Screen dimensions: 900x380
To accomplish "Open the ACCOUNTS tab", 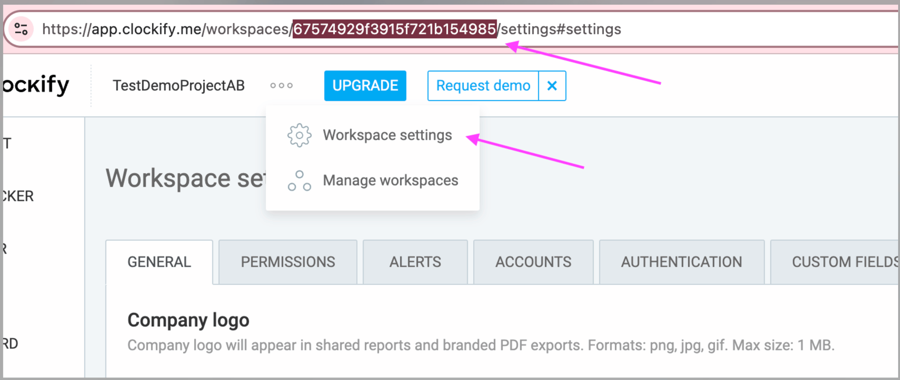I will click(534, 262).
